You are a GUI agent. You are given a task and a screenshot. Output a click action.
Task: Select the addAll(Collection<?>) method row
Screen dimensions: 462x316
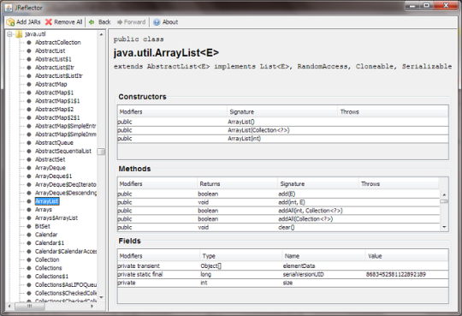coord(278,219)
